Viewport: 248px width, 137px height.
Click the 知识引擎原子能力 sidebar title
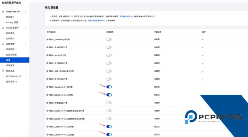(11, 3)
